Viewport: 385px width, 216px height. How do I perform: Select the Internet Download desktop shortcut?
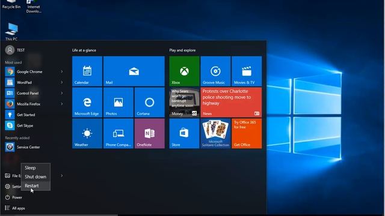click(34, 7)
